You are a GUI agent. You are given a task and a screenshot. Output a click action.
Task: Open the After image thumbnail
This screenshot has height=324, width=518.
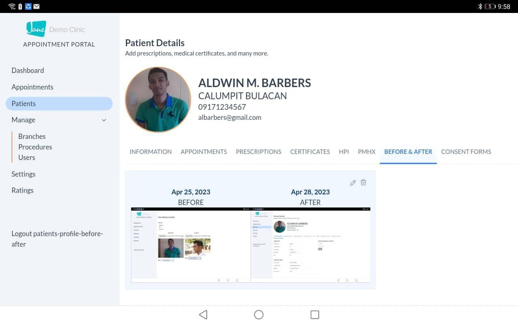point(310,245)
